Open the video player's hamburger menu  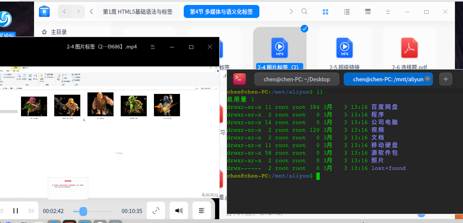(152, 47)
